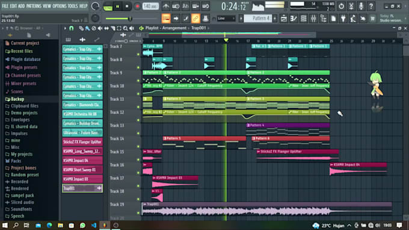Select the playlist Delete tool
409x230 pixels.
(94, 28)
